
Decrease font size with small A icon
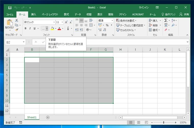point(71,22)
